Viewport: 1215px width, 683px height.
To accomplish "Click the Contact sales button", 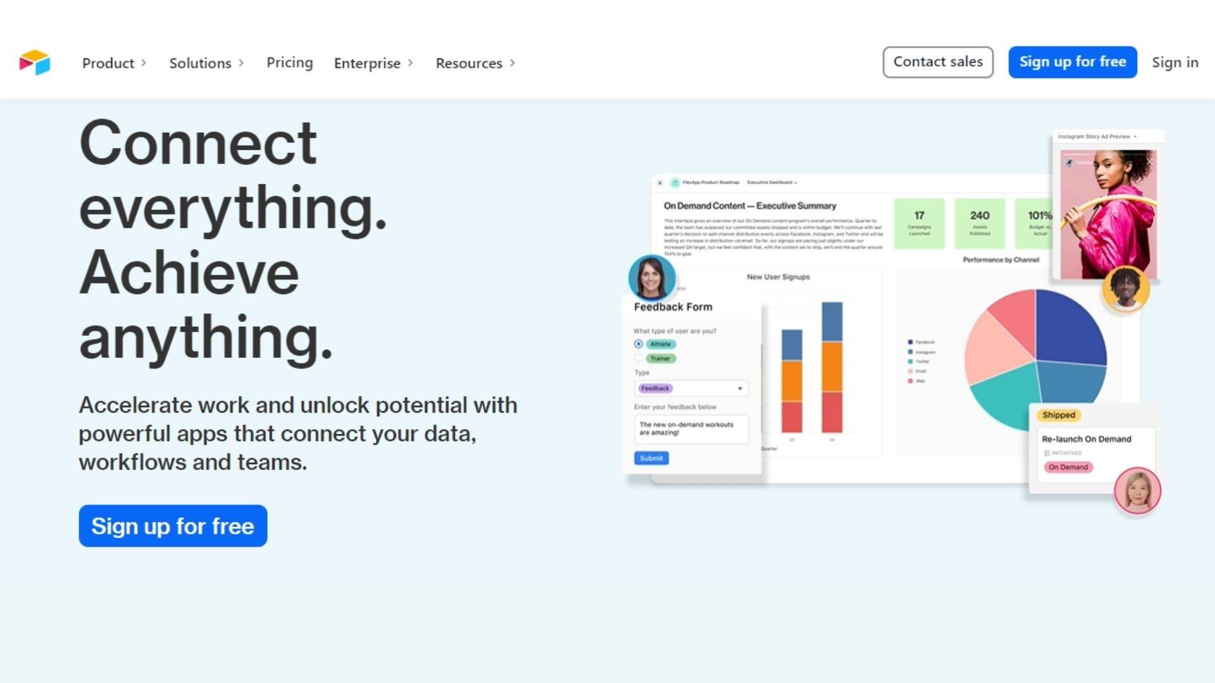I will [938, 62].
